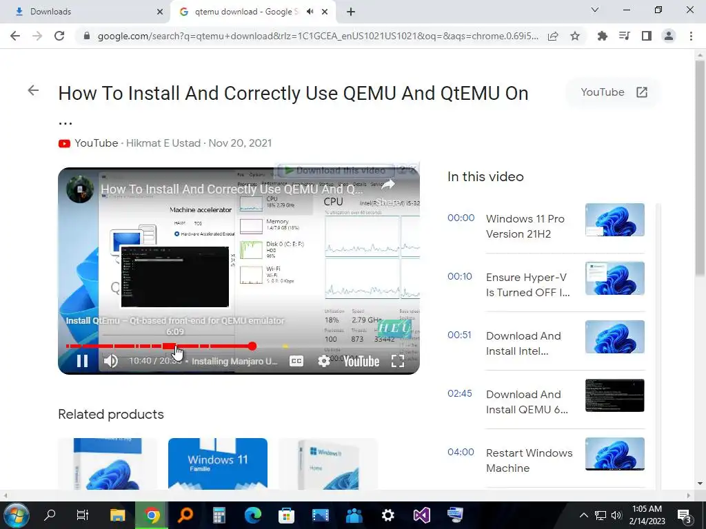Open tab search chevron dropdown
The width and height of the screenshot is (706, 529).
[x=595, y=10]
